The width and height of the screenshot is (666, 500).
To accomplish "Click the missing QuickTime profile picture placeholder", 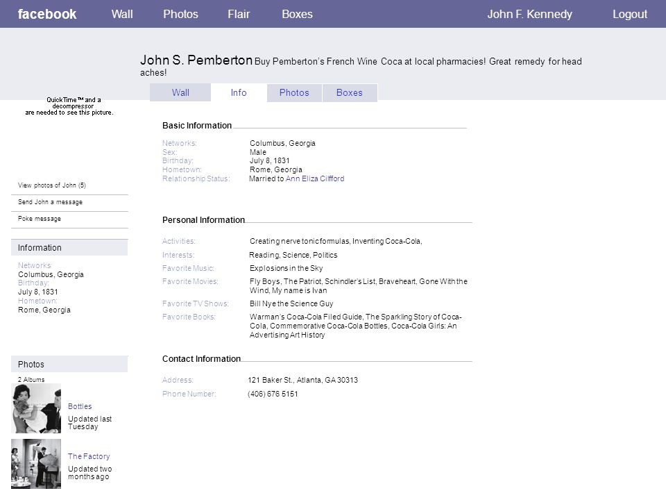I will [x=69, y=106].
